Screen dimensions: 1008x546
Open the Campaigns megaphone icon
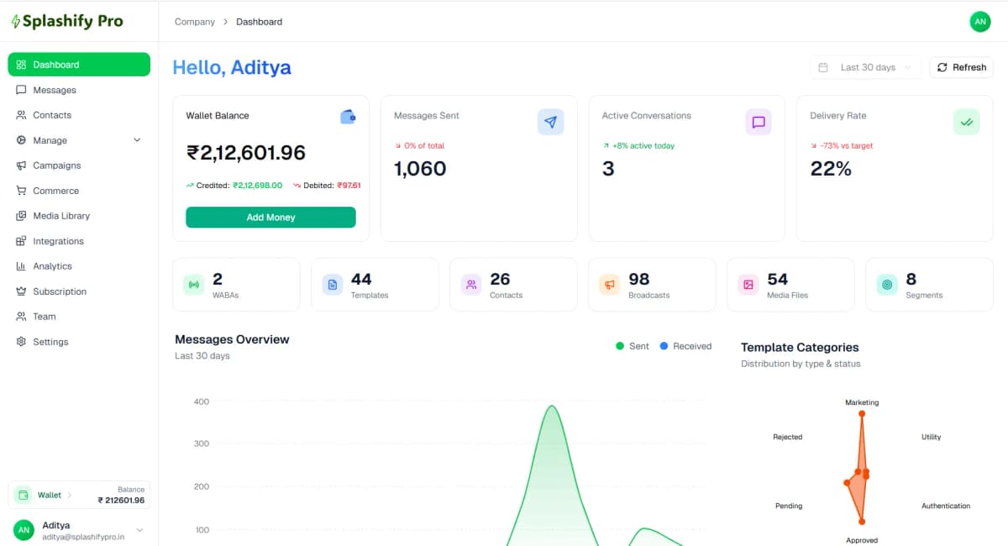pos(20,165)
